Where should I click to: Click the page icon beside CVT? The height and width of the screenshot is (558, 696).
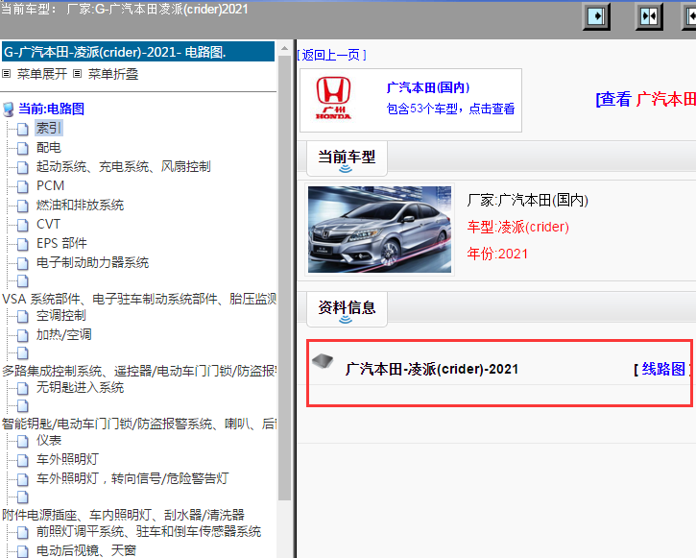[x=23, y=225]
